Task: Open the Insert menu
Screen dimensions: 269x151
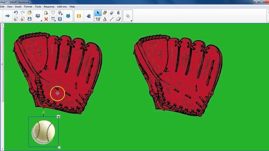Action: [x=18, y=7]
